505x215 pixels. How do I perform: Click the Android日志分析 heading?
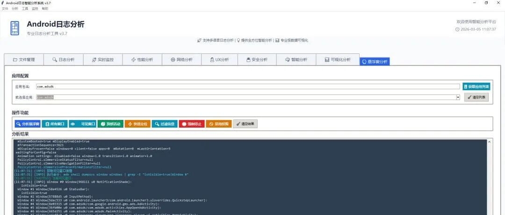(55, 24)
